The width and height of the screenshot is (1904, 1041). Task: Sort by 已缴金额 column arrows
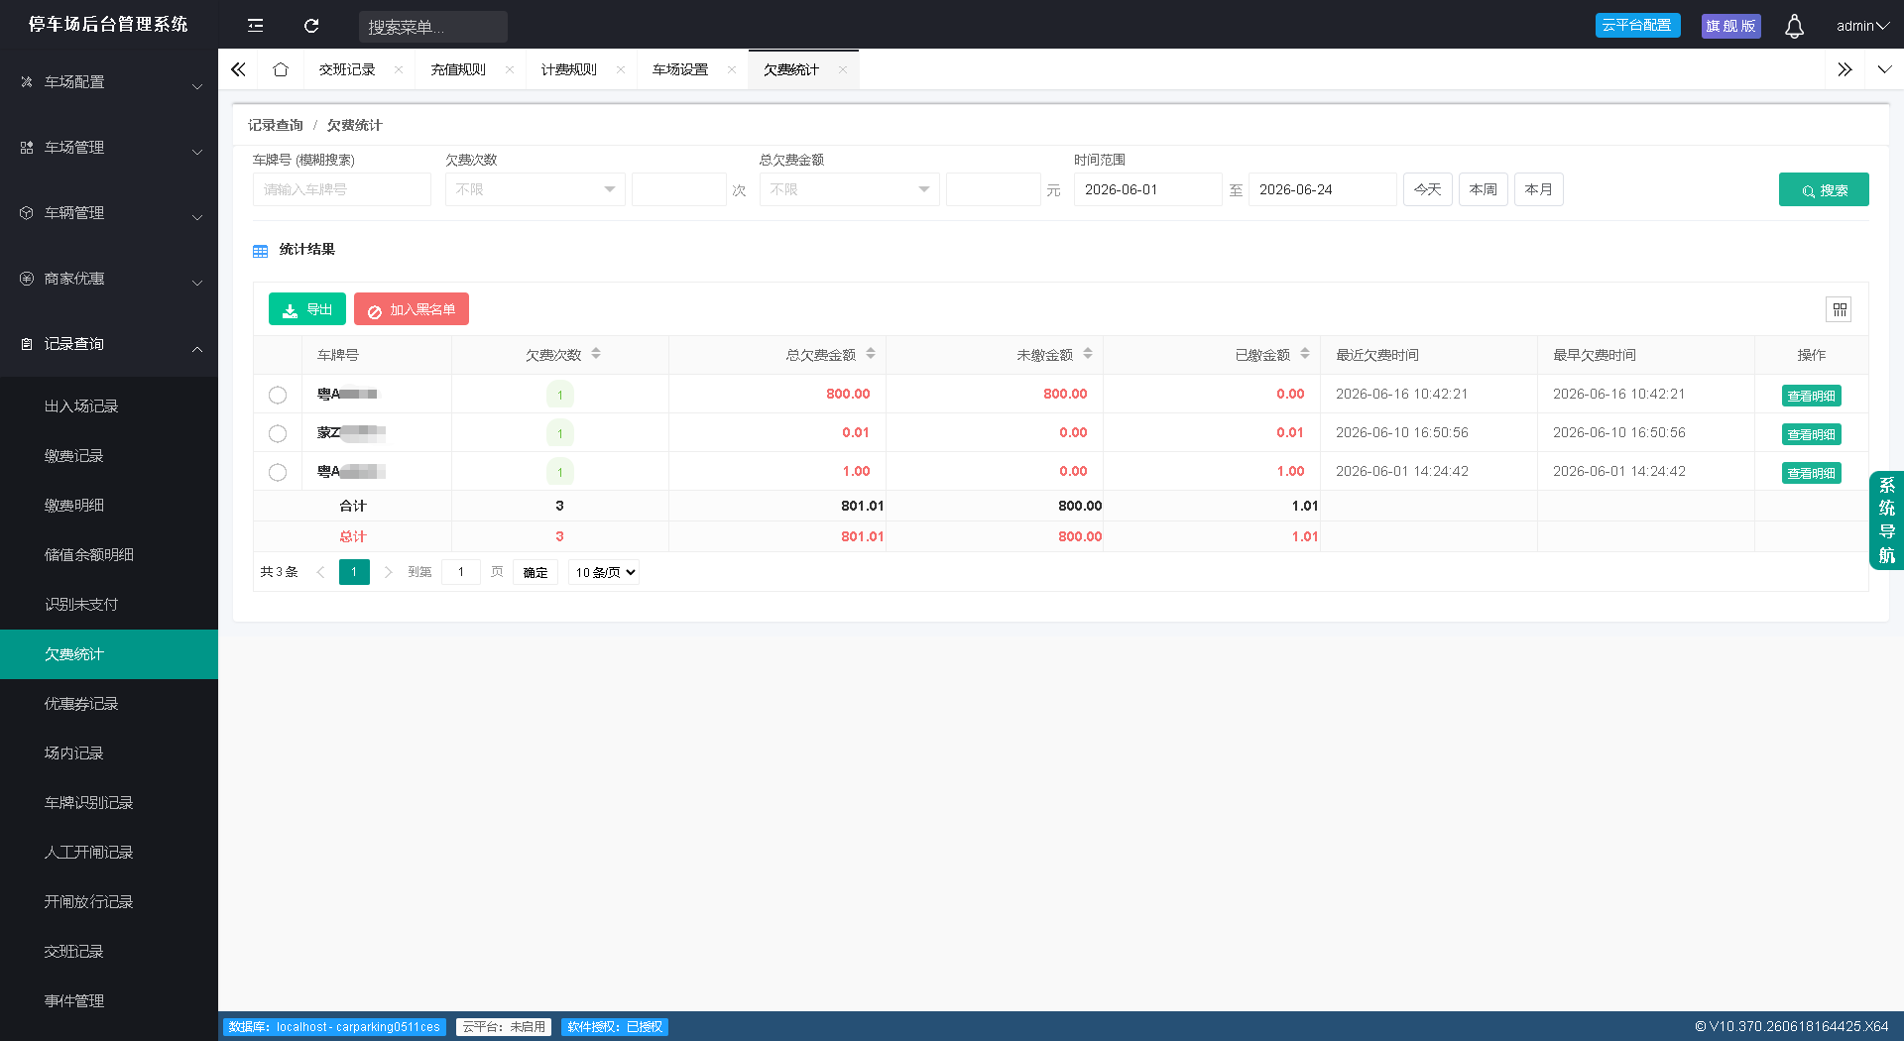1305,354
